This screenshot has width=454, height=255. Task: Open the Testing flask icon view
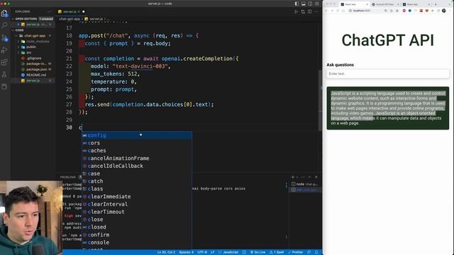tap(4, 74)
